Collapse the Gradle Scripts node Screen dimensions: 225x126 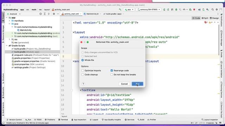point(7,45)
